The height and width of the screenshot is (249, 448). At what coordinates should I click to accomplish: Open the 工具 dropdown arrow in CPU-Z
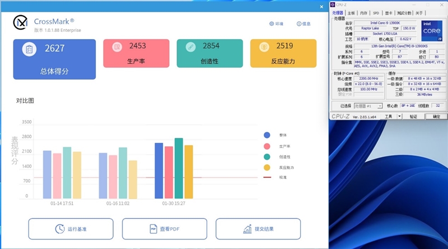(x=400, y=117)
